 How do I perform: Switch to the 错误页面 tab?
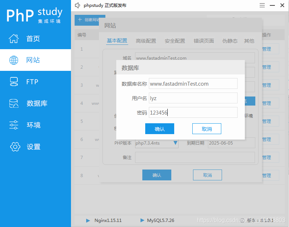[x=204, y=41]
